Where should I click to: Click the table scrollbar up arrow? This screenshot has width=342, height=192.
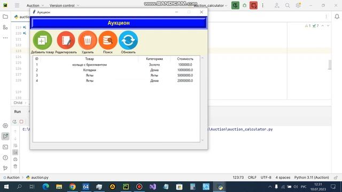(x=202, y=58)
